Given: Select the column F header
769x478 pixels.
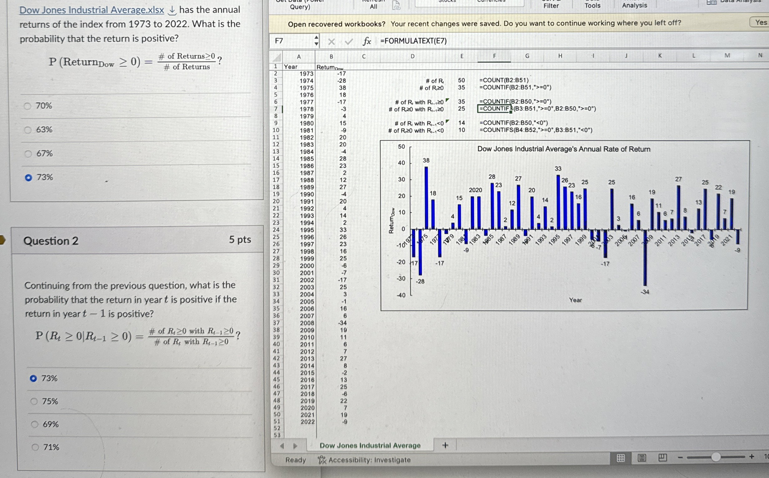Looking at the screenshot, I should click(494, 56).
